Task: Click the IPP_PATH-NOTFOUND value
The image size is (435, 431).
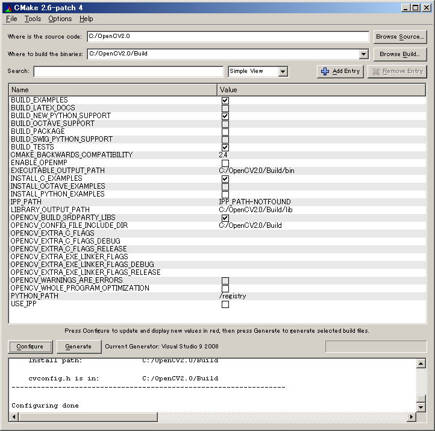Action: click(x=255, y=202)
